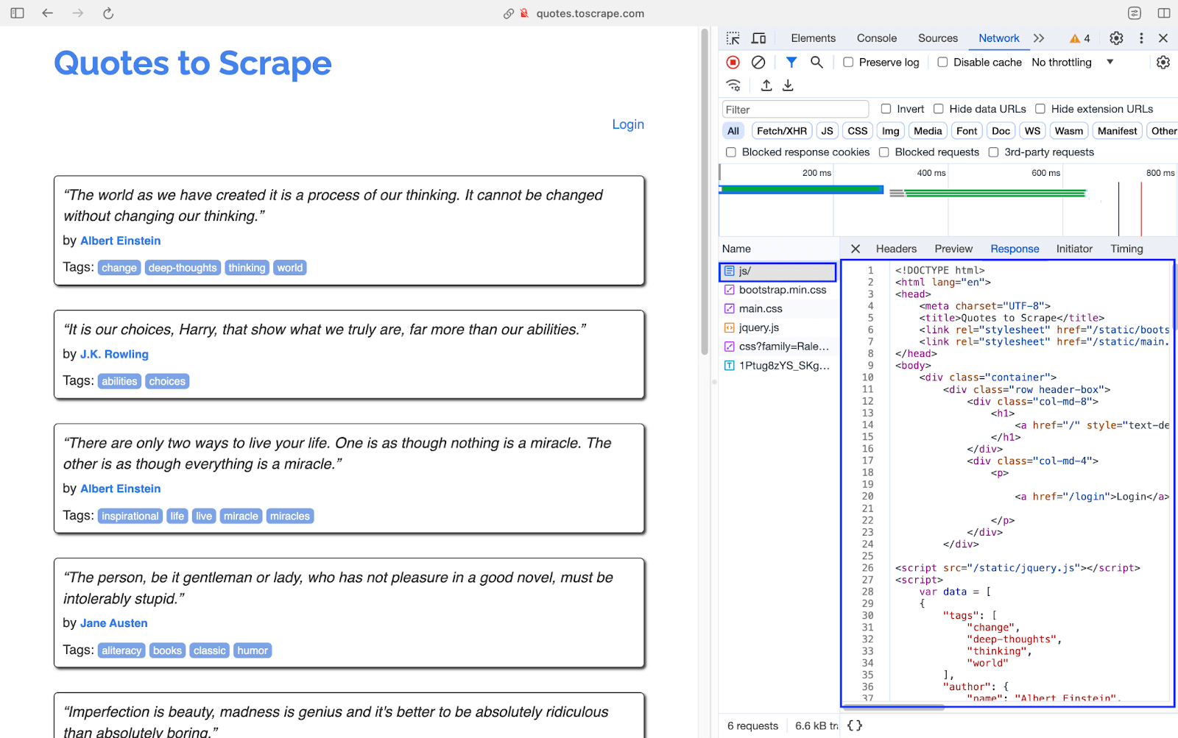
Task: Open the three-dot DevTools menu
Action: 1141,38
